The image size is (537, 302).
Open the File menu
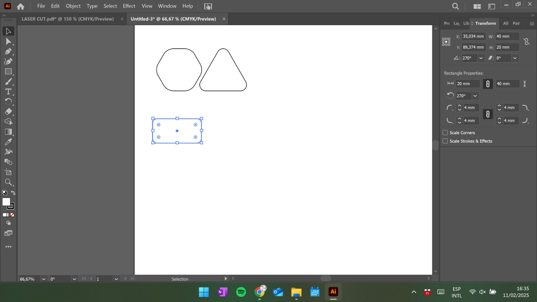[41, 6]
